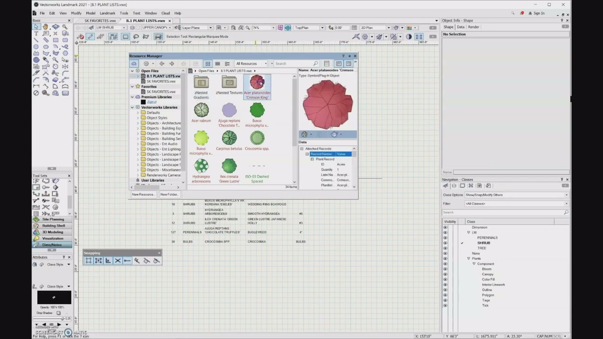Screen dimensions: 603x339
Task: Switch to the Data tab in Object Info
Action: pyautogui.click(x=461, y=27)
